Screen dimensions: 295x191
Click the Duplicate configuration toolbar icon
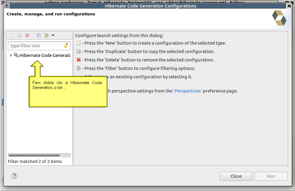click(x=19, y=36)
